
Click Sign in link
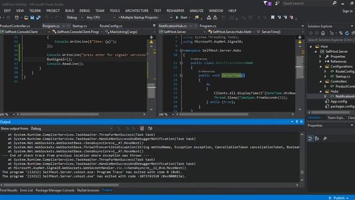(x=347, y=11)
